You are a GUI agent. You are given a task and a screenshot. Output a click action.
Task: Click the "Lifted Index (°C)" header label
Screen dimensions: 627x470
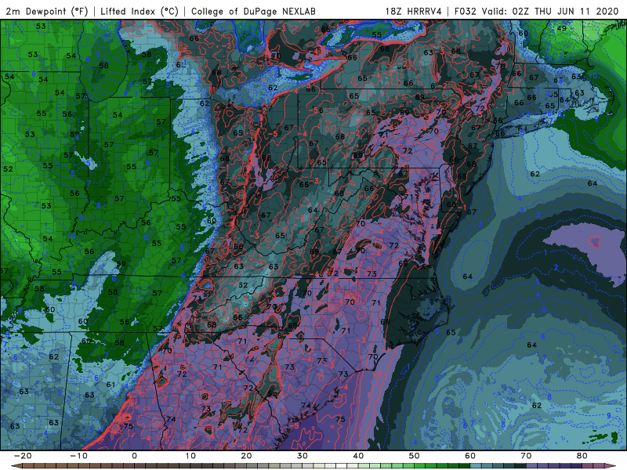[x=140, y=11]
